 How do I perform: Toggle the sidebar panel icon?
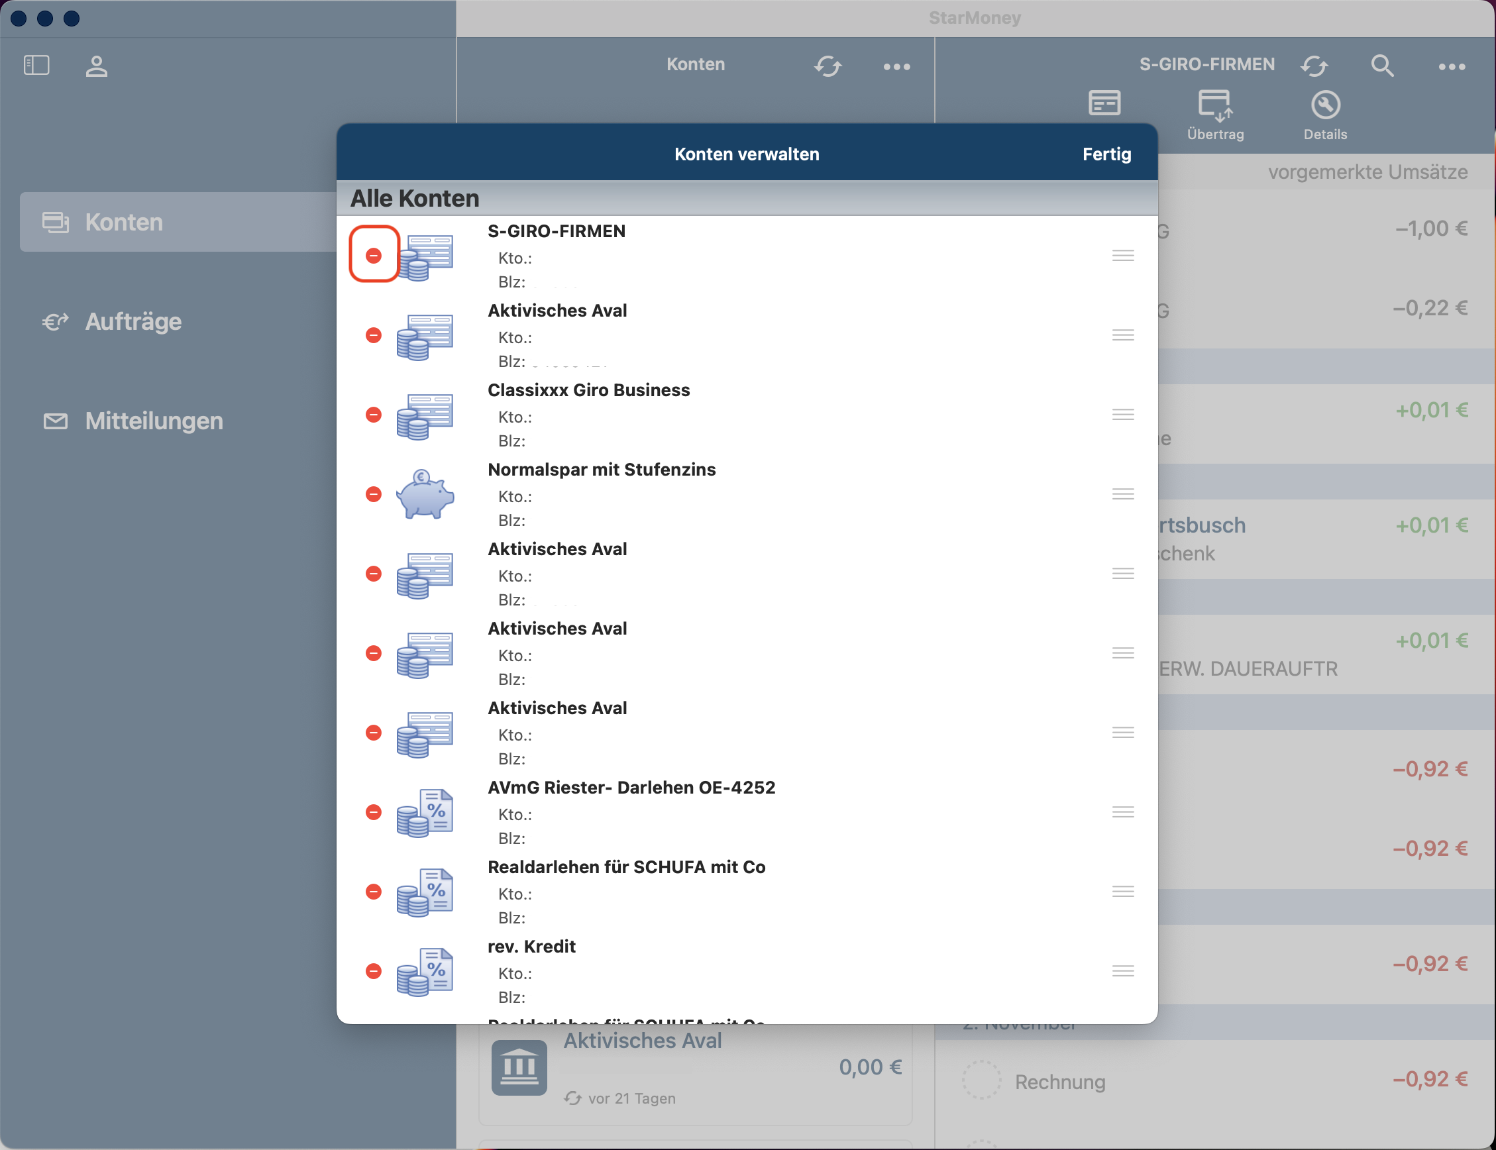click(36, 66)
